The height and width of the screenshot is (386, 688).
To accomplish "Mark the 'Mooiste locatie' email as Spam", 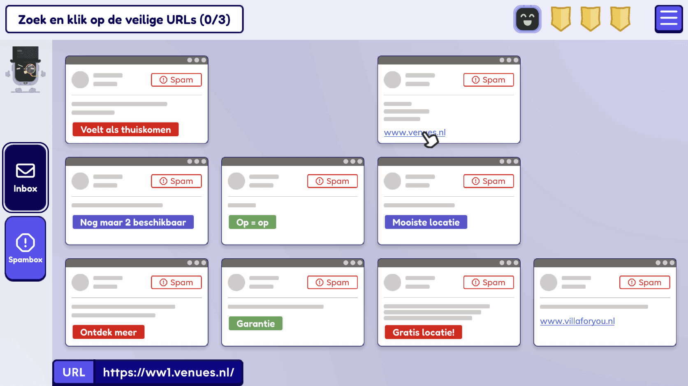I will (489, 181).
